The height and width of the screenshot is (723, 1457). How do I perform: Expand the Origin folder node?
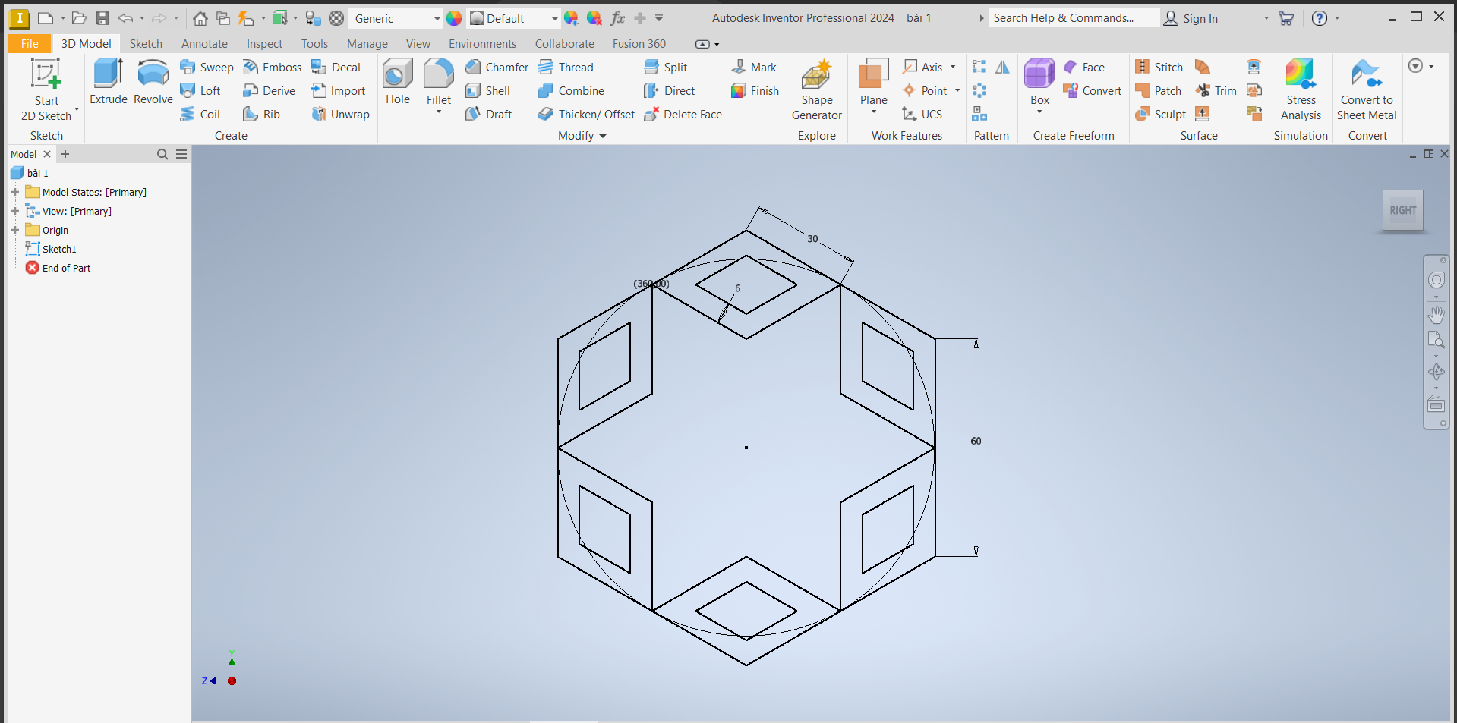[15, 230]
